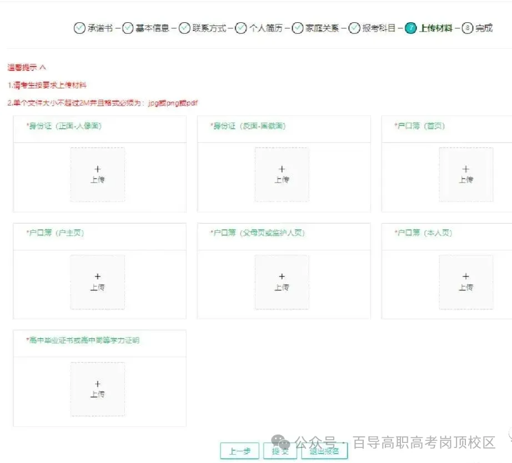Viewport: 512px width, 463px height.
Task: Click the *户口簿（首页）card title
Action: (420, 125)
